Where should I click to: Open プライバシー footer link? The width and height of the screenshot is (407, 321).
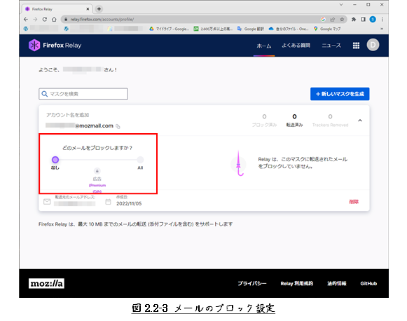point(252,284)
